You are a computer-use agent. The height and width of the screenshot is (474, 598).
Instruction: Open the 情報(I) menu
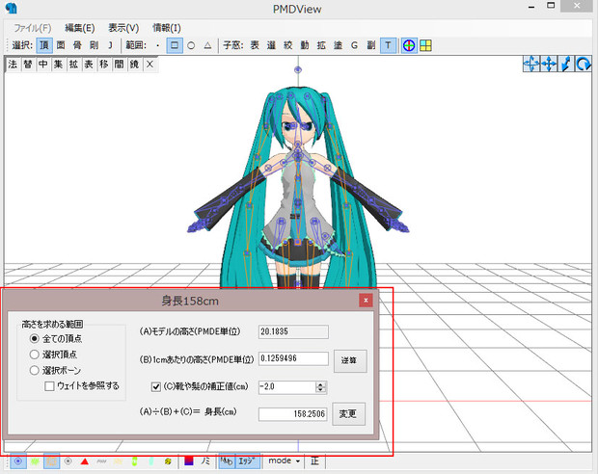[x=167, y=28]
